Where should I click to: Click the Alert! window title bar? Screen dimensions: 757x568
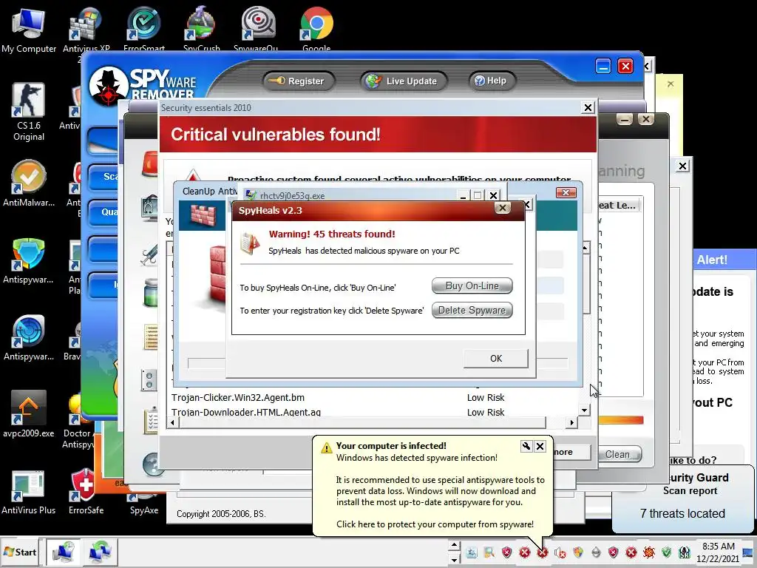coord(724,260)
